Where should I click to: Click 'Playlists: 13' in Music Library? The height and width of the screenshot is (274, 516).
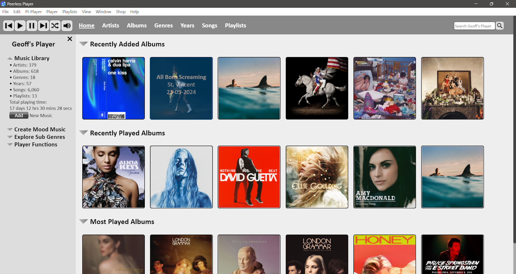point(25,96)
